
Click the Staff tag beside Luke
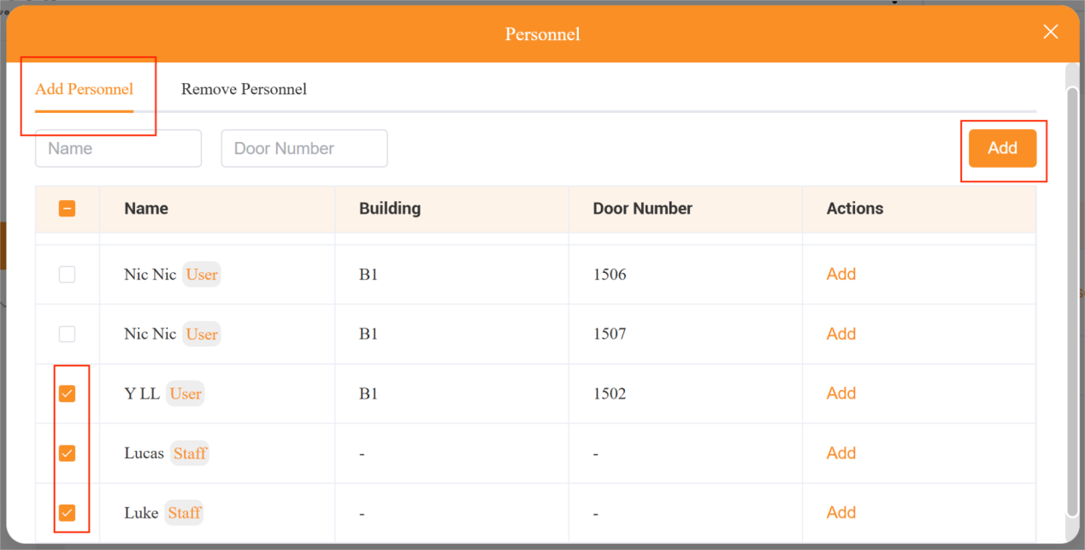[x=185, y=513]
